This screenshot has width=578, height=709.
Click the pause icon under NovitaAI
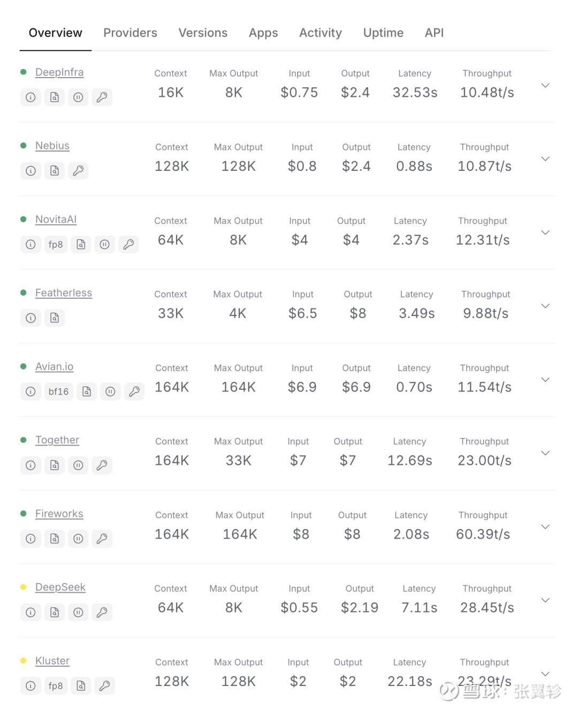tap(105, 244)
